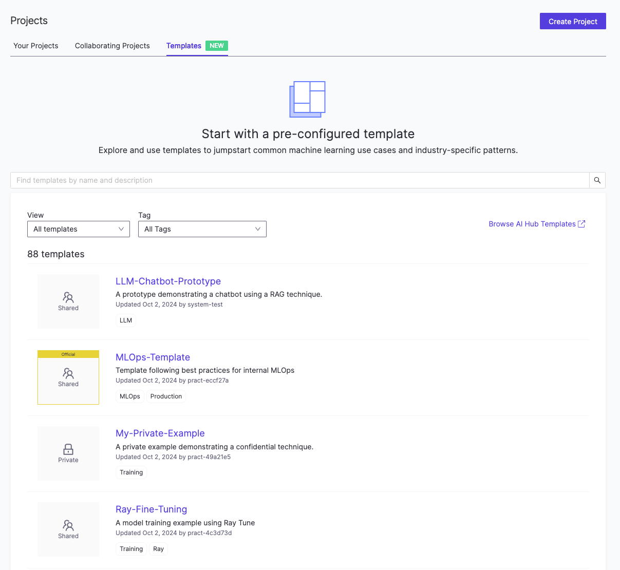This screenshot has width=620, height=570.
Task: Click the LLM tag on LLM-Chatbot-Prototype
Action: click(126, 320)
